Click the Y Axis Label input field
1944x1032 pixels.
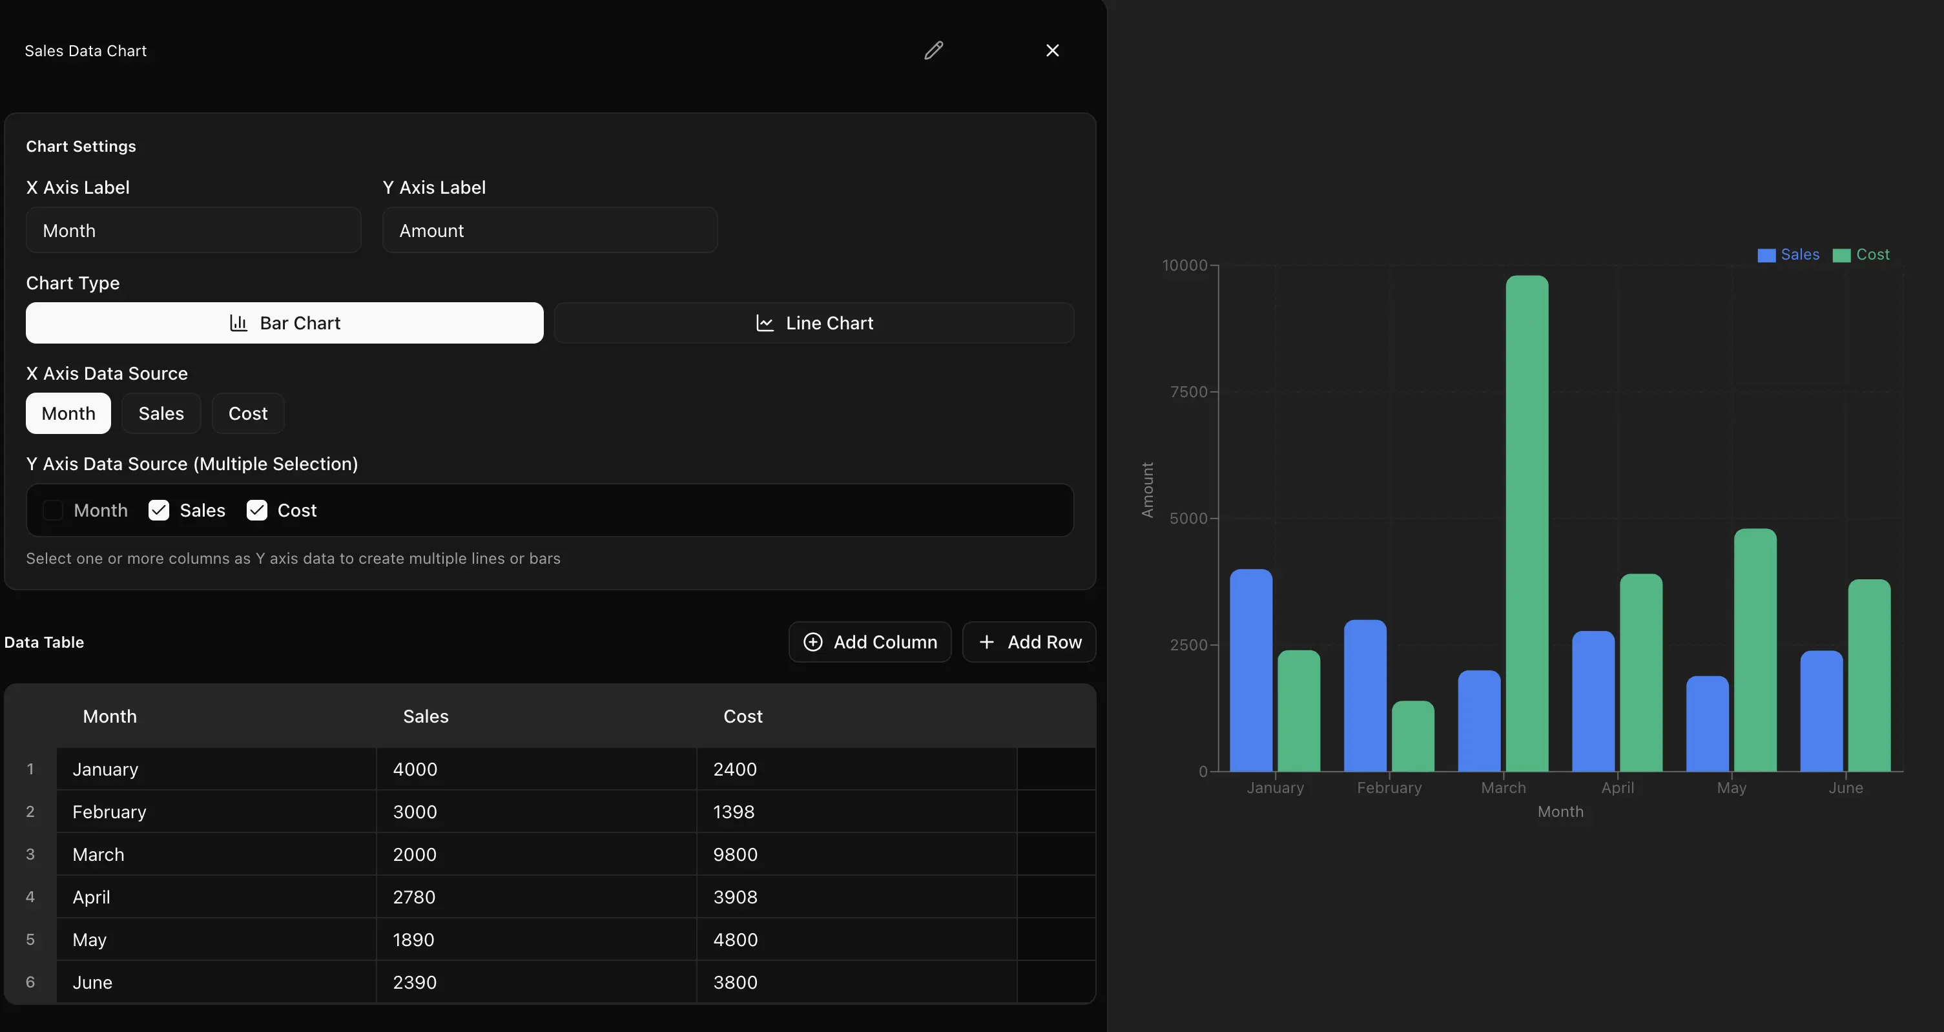point(550,231)
